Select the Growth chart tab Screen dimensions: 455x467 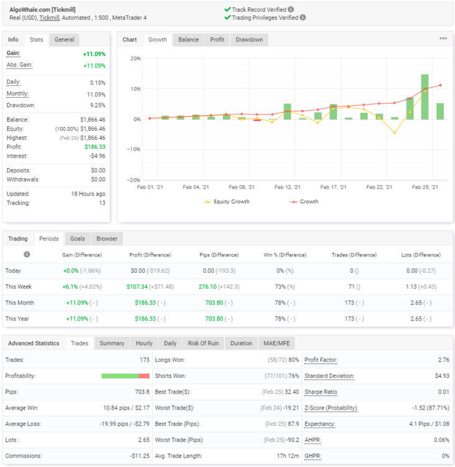pyautogui.click(x=157, y=40)
